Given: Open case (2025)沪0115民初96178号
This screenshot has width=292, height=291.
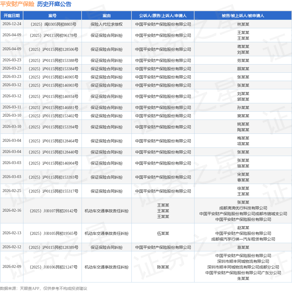Looking at the screenshot, I should click(x=52, y=35).
